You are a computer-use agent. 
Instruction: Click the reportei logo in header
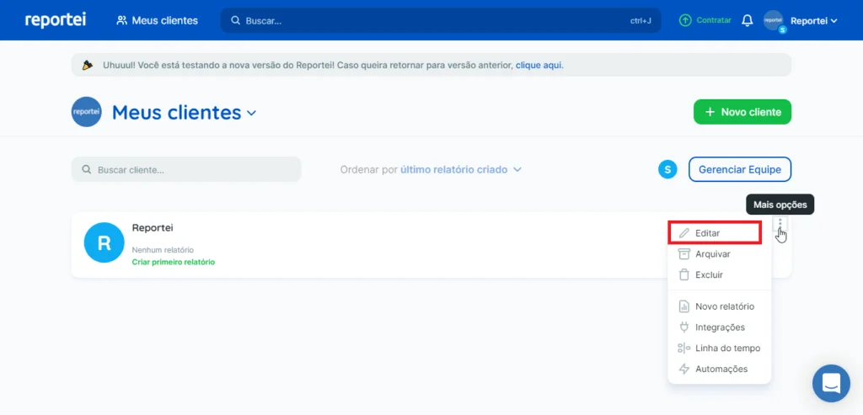55,20
